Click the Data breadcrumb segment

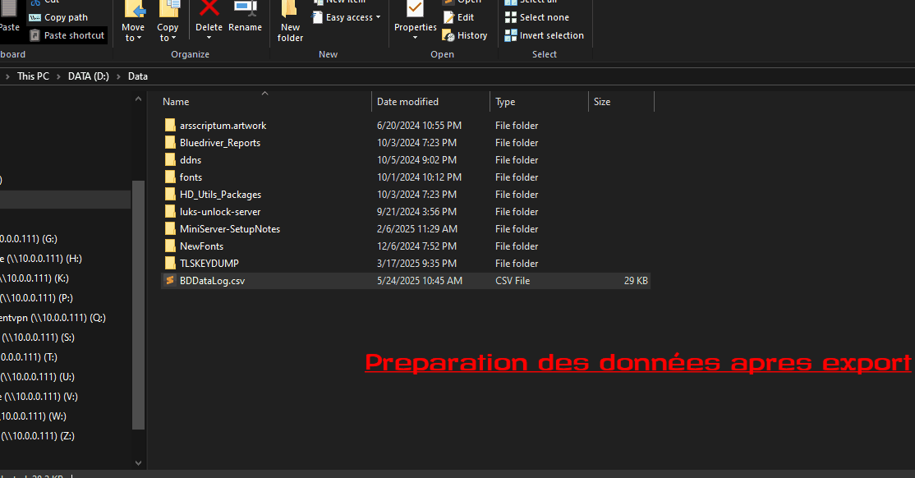(138, 76)
